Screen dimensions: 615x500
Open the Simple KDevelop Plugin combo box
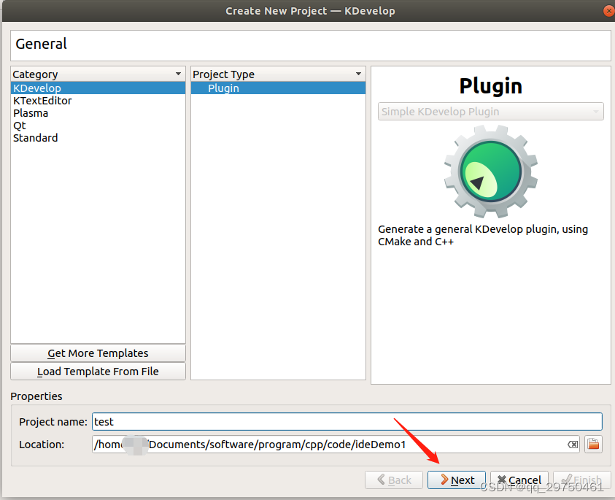coord(491,112)
